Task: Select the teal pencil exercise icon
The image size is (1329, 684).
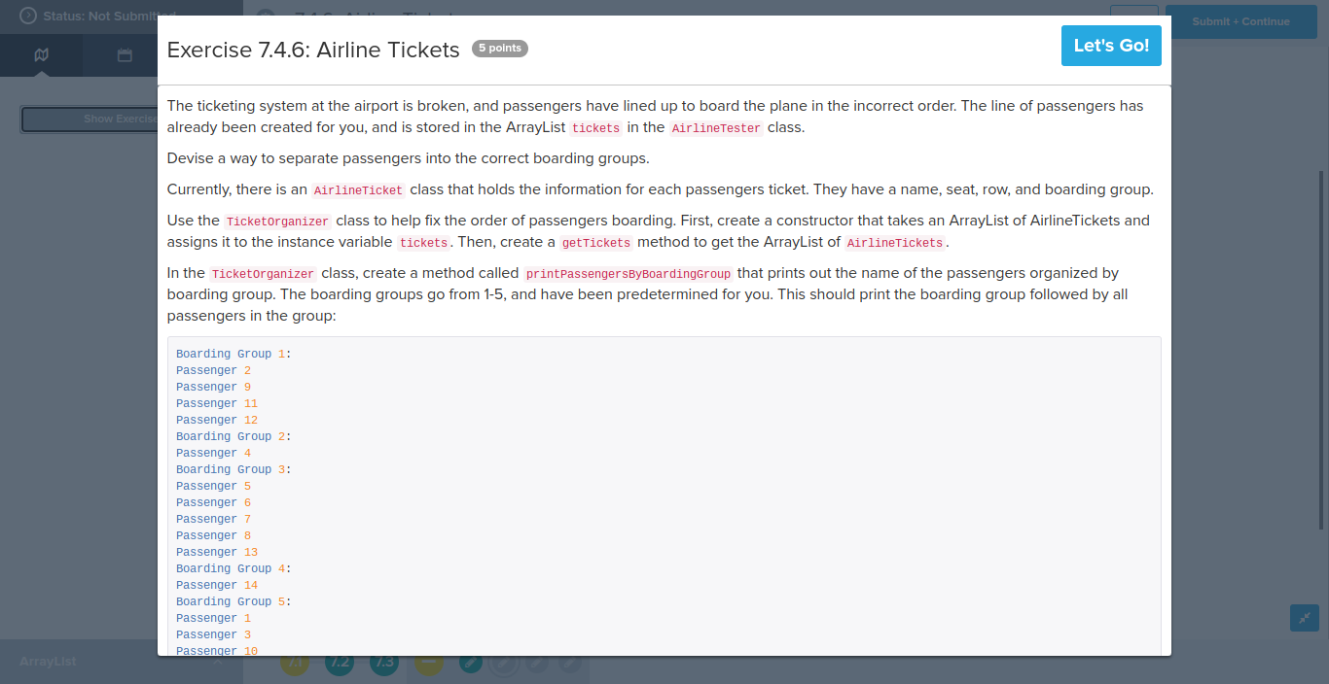Action: click(x=470, y=662)
